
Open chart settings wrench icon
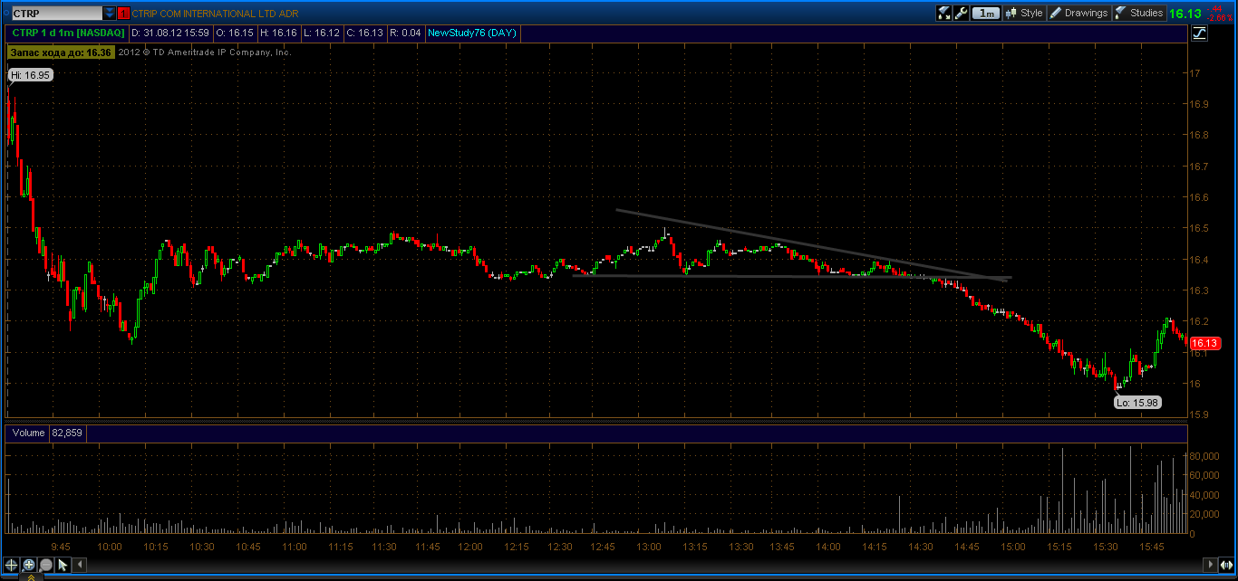(x=962, y=13)
